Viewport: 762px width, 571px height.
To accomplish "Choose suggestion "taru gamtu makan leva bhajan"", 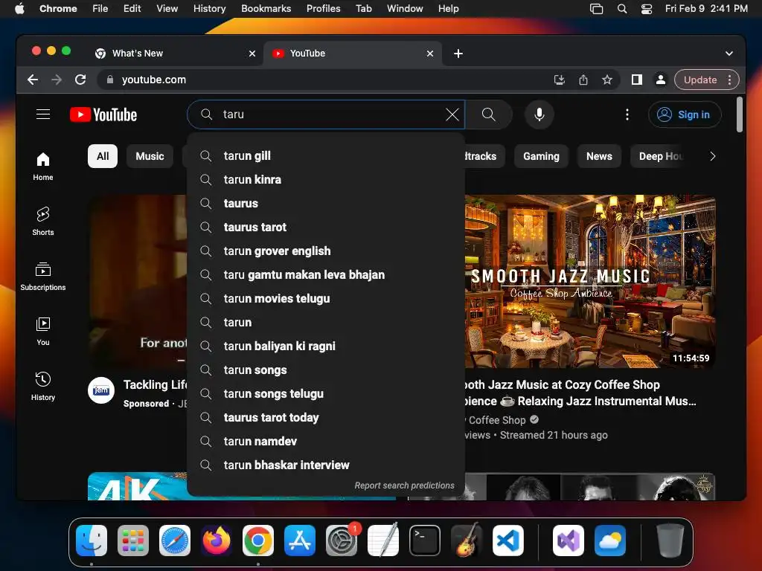I will click(326, 275).
